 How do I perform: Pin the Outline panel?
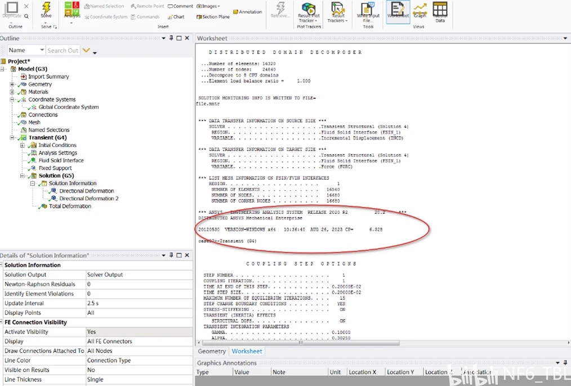pos(171,38)
